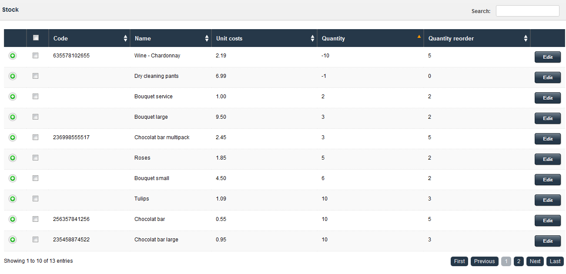Go to page 2 of stock entries
Image resolution: width=566 pixels, height=274 pixels.
point(518,261)
